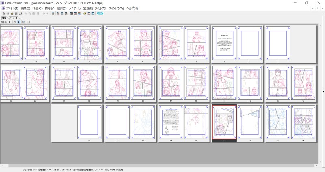Click the grayed-out Paste icon

tap(34, 13)
